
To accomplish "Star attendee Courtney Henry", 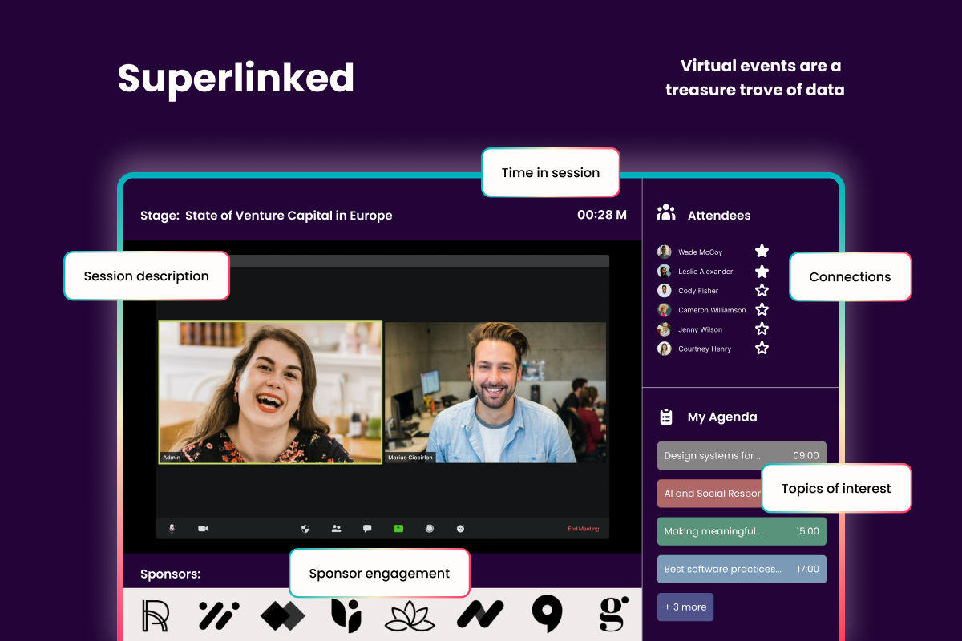I will (762, 348).
